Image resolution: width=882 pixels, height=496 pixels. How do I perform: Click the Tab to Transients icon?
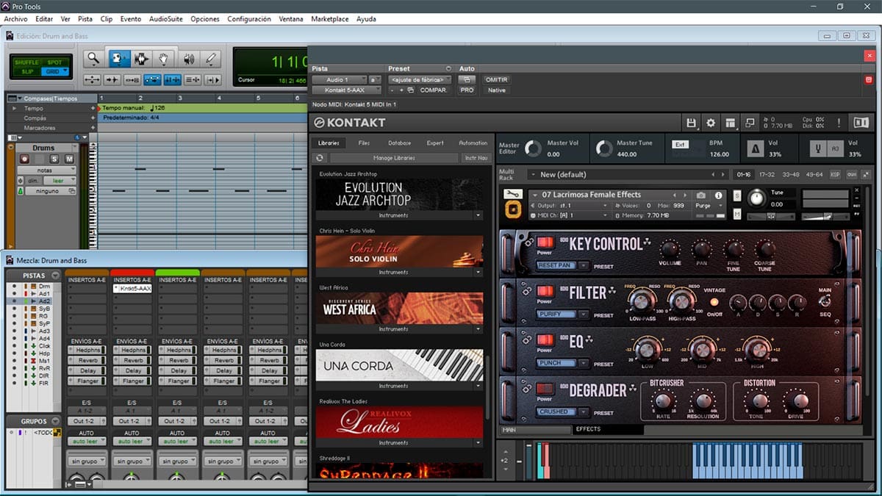[x=112, y=79]
